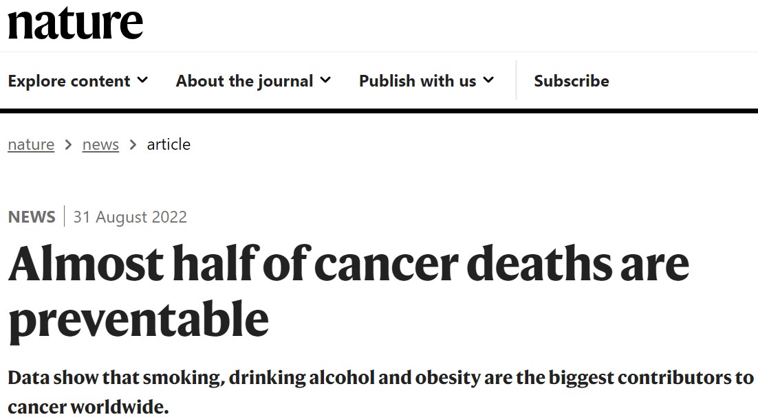Open the About the journal menu
This screenshot has height=417, width=758.
pyautogui.click(x=253, y=80)
